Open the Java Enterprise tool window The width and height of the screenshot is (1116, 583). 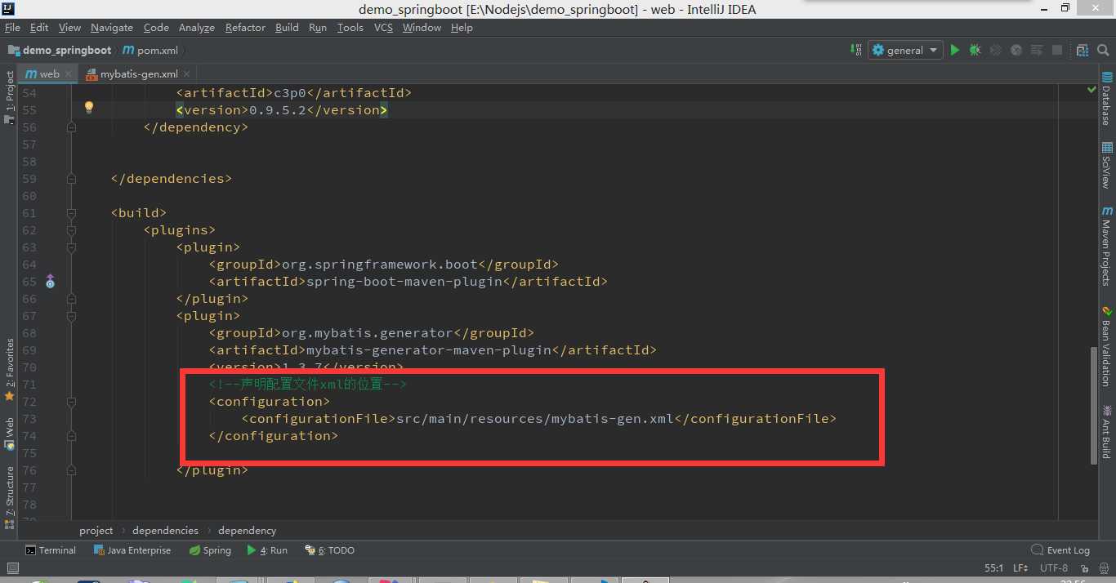coord(132,550)
